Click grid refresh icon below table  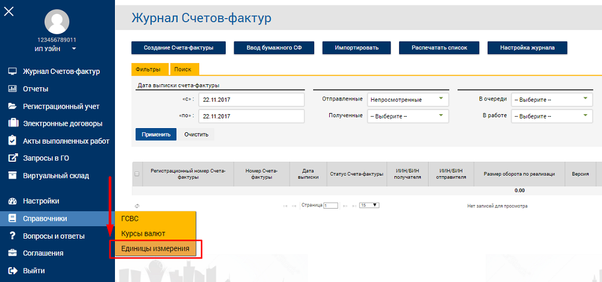137,206
